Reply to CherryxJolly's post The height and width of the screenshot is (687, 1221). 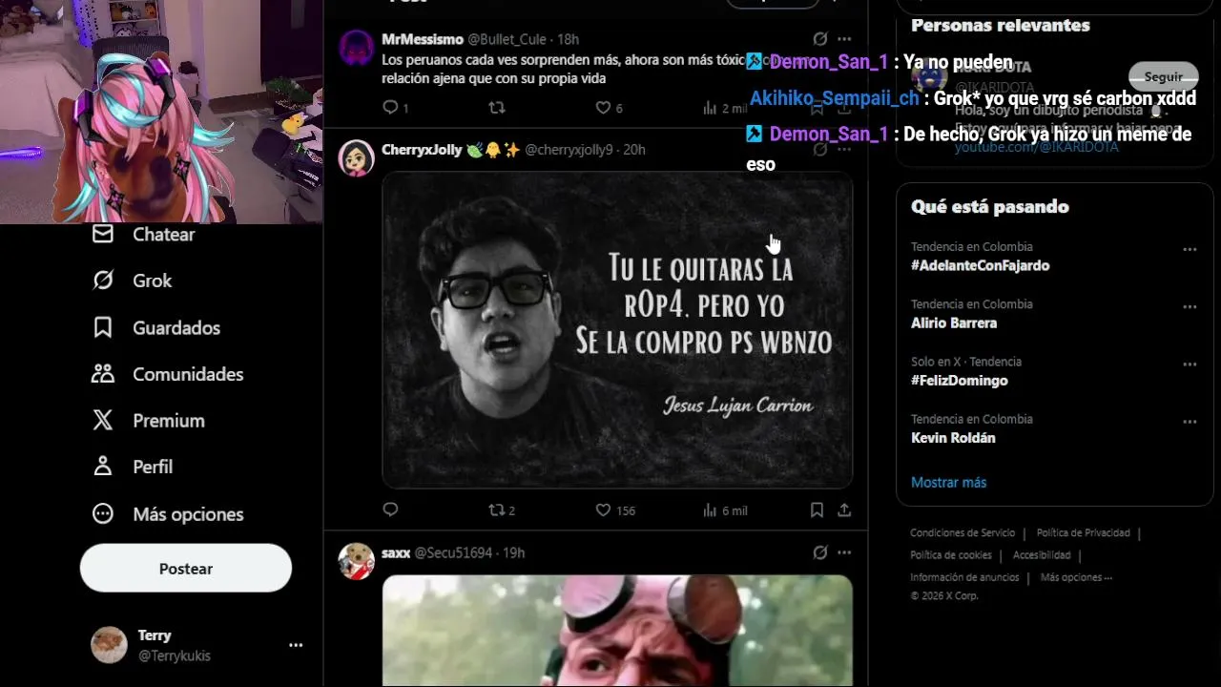pos(389,510)
